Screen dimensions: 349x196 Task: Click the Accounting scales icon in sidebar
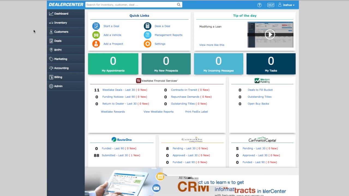coord(51,68)
